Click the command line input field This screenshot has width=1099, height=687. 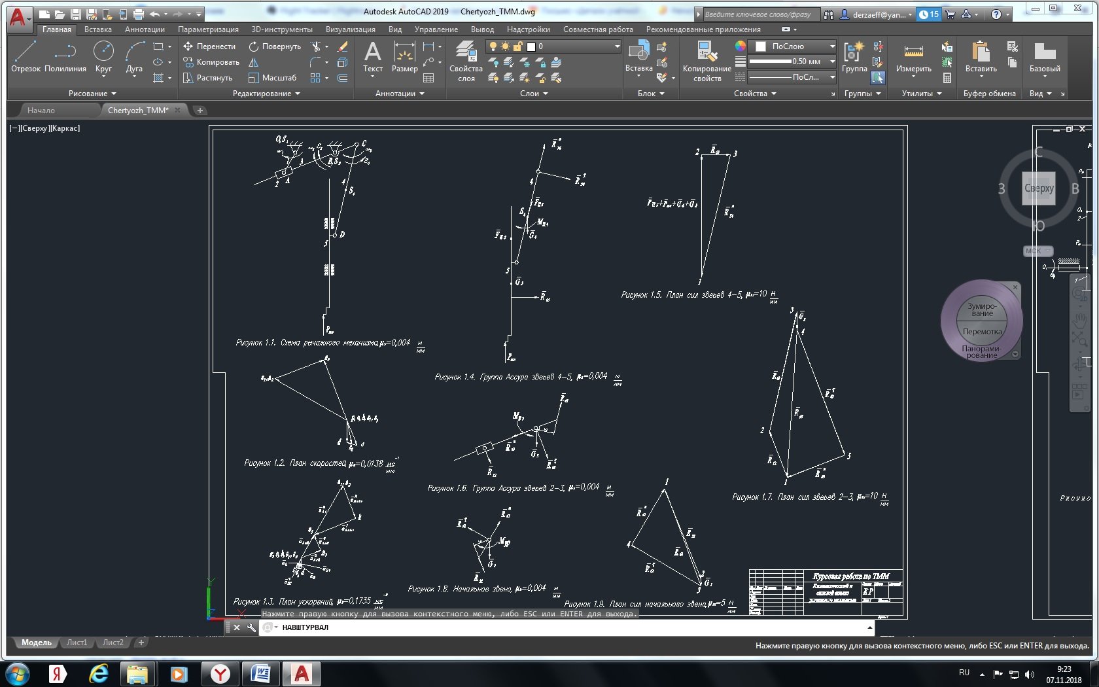click(x=569, y=627)
